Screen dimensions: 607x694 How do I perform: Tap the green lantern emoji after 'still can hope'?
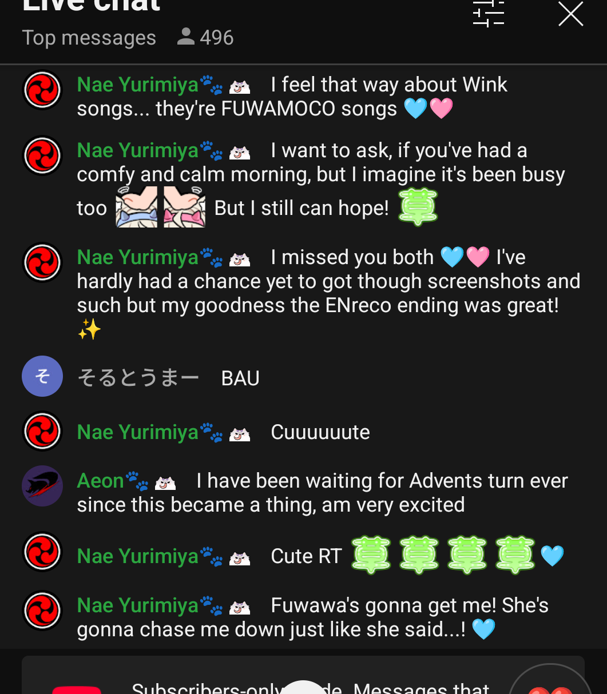(418, 207)
